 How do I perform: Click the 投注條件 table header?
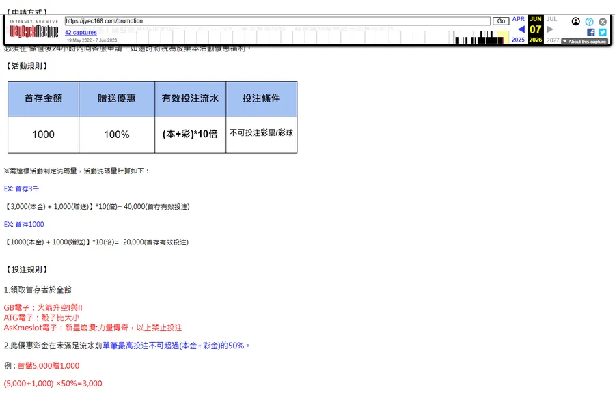click(262, 99)
